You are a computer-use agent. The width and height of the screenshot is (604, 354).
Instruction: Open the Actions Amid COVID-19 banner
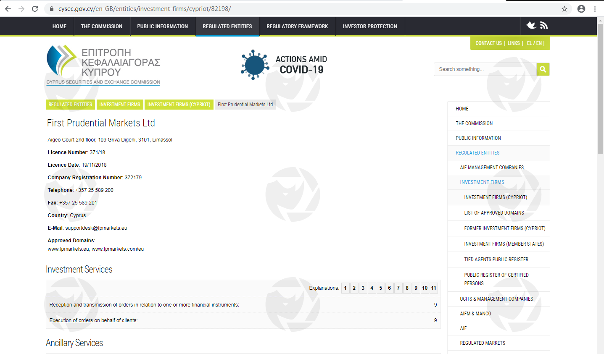tap(284, 65)
